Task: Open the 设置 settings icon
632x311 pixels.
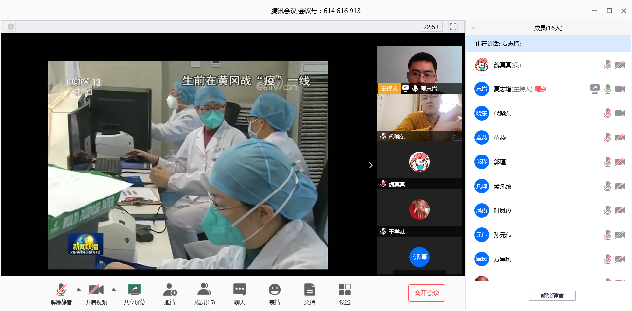Action: [x=345, y=290]
